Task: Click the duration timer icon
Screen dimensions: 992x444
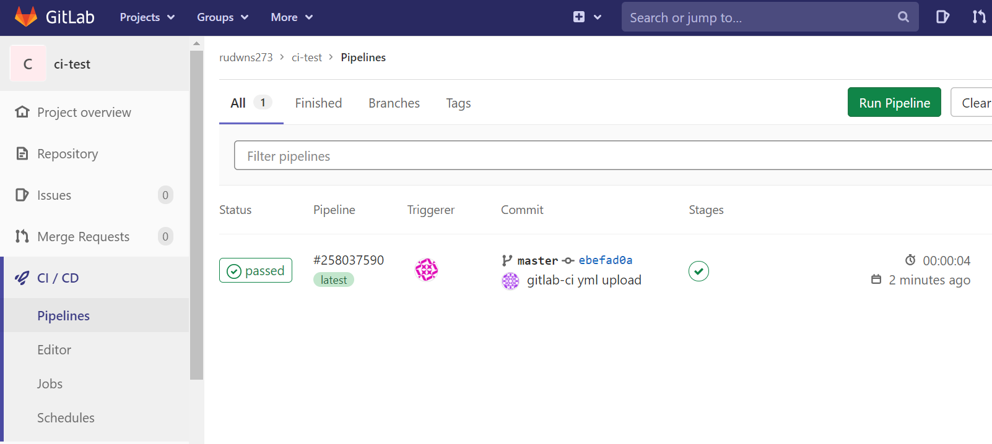Action: tap(910, 260)
